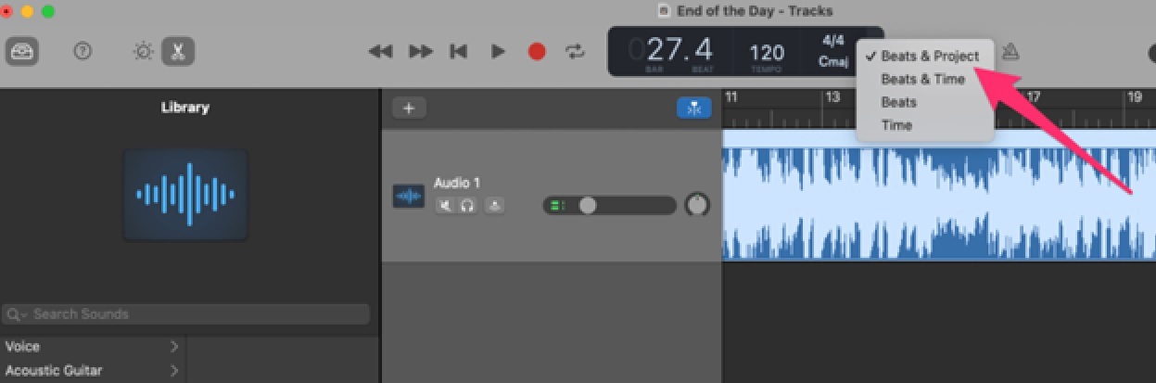Toggle the Cycle loop button
This screenshot has height=383, width=1156.
coord(576,52)
